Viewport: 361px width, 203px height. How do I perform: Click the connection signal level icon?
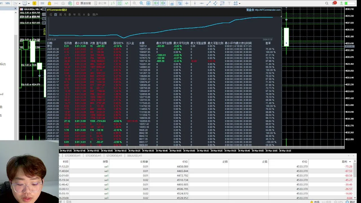pyautogui.click(x=342, y=3)
